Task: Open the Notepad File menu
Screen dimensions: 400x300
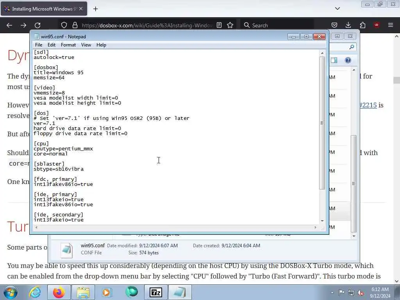Action: point(39,45)
